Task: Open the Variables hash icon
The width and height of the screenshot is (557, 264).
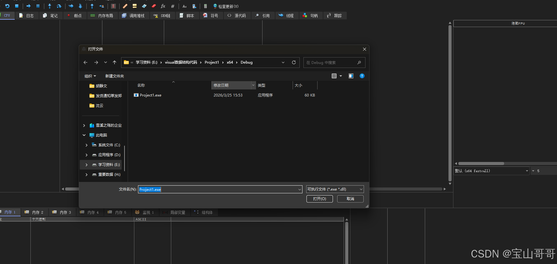Action: tap(173, 6)
